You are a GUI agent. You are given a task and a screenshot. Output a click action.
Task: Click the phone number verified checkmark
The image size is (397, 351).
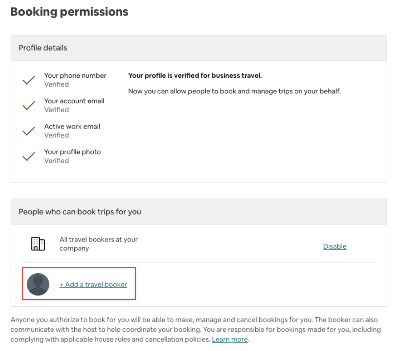[x=29, y=80]
